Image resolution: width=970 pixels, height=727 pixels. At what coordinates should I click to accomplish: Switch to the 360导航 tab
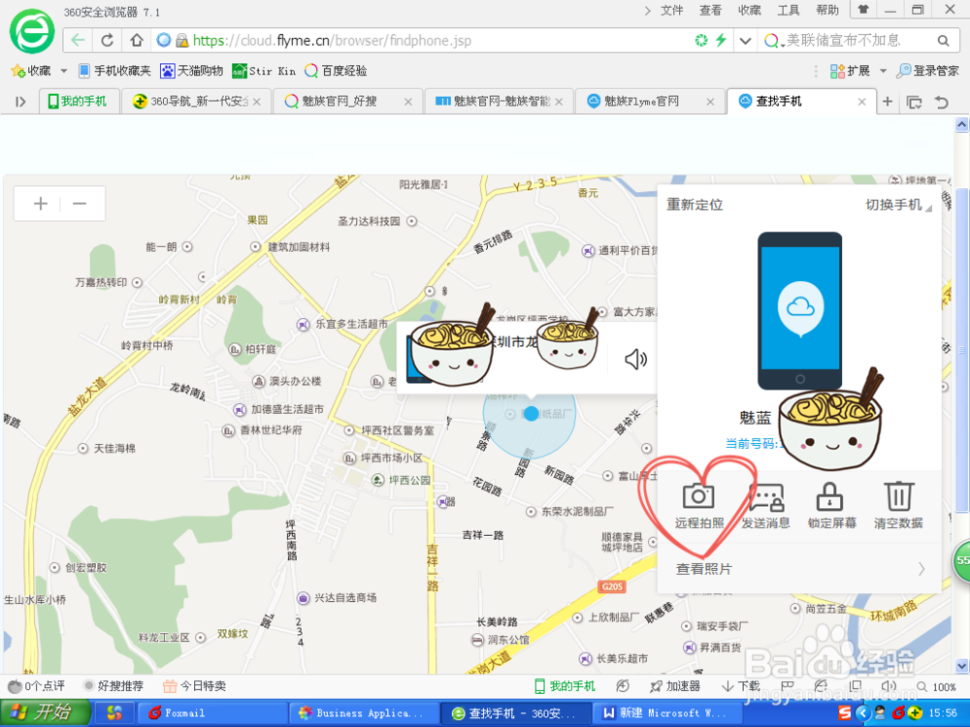tap(196, 102)
